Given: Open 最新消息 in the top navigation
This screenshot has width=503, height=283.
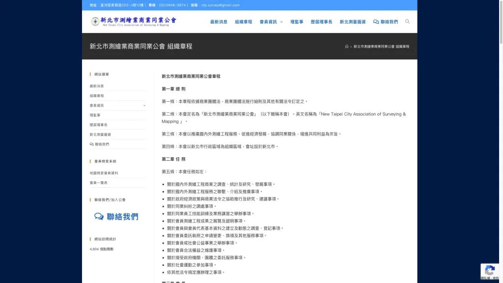Looking at the screenshot, I should click(x=219, y=22).
